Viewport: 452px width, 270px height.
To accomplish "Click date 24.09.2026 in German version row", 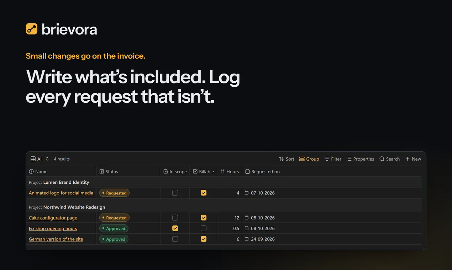I will [263, 239].
